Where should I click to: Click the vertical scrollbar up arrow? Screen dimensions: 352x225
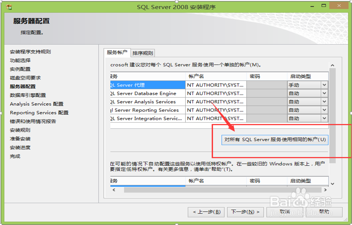(333, 65)
